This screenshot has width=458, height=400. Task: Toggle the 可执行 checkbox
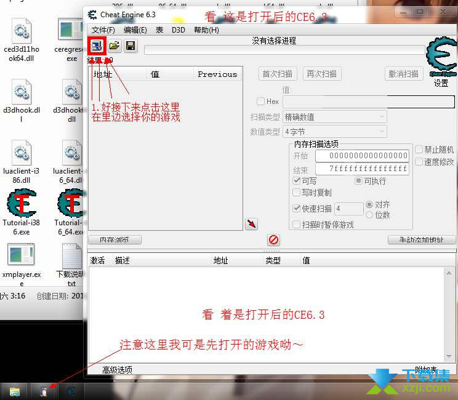click(358, 181)
